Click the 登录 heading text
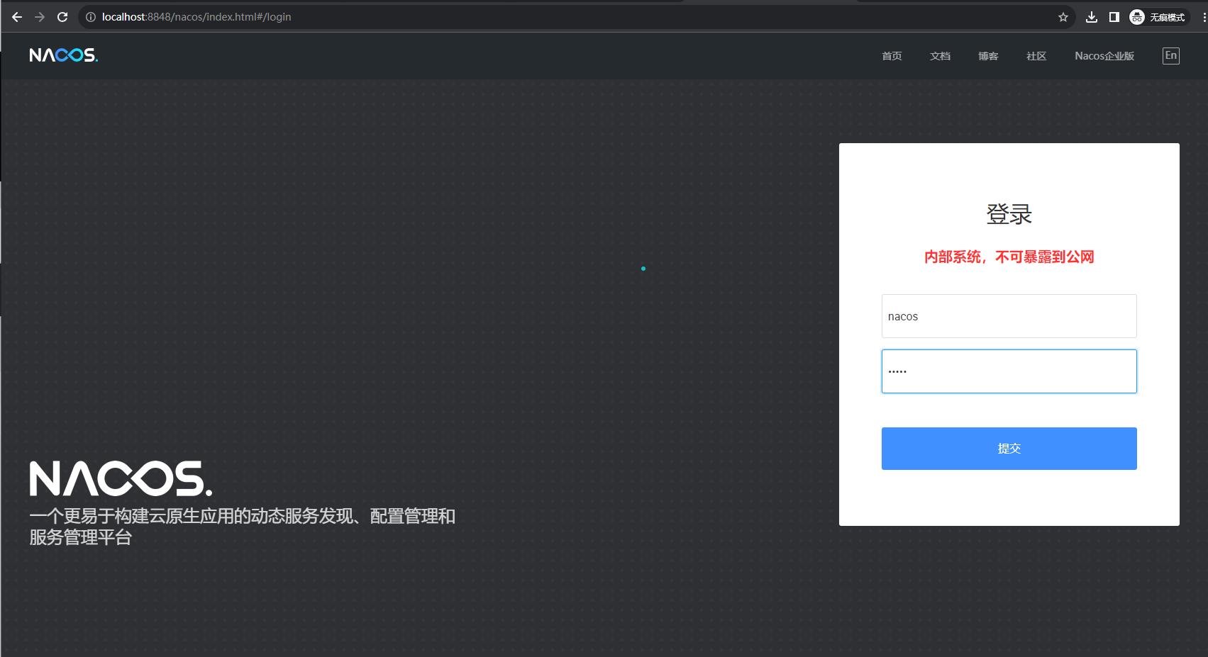This screenshot has height=657, width=1208. [1009, 214]
